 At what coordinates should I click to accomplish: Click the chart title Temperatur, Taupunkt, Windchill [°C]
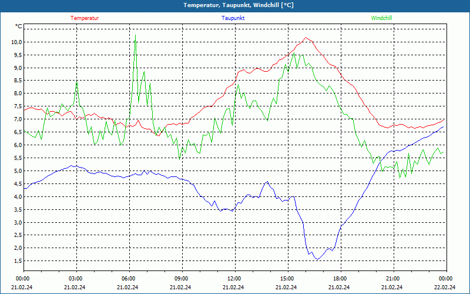239,5
